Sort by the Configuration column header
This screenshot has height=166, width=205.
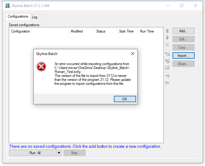click(39, 31)
